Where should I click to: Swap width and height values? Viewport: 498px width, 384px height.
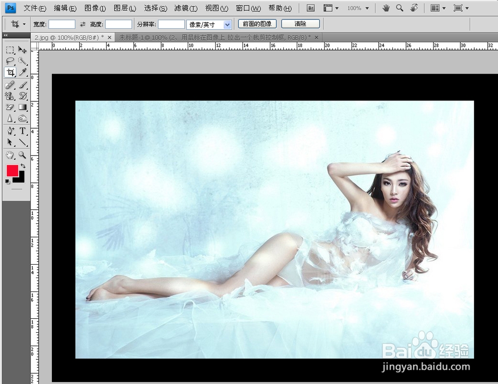pos(83,24)
